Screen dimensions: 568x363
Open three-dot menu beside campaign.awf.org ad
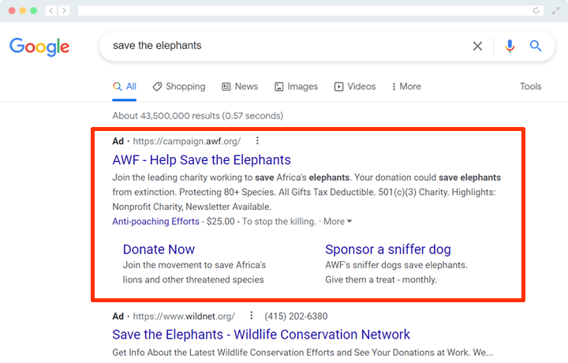point(257,141)
